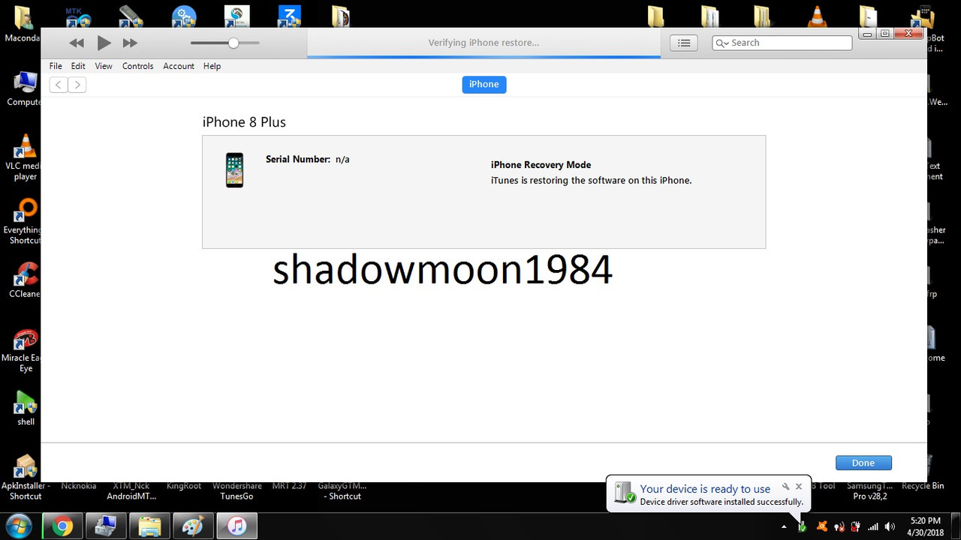Click the speaker volume tray icon
Screen dimensions: 961x540
click(x=890, y=526)
